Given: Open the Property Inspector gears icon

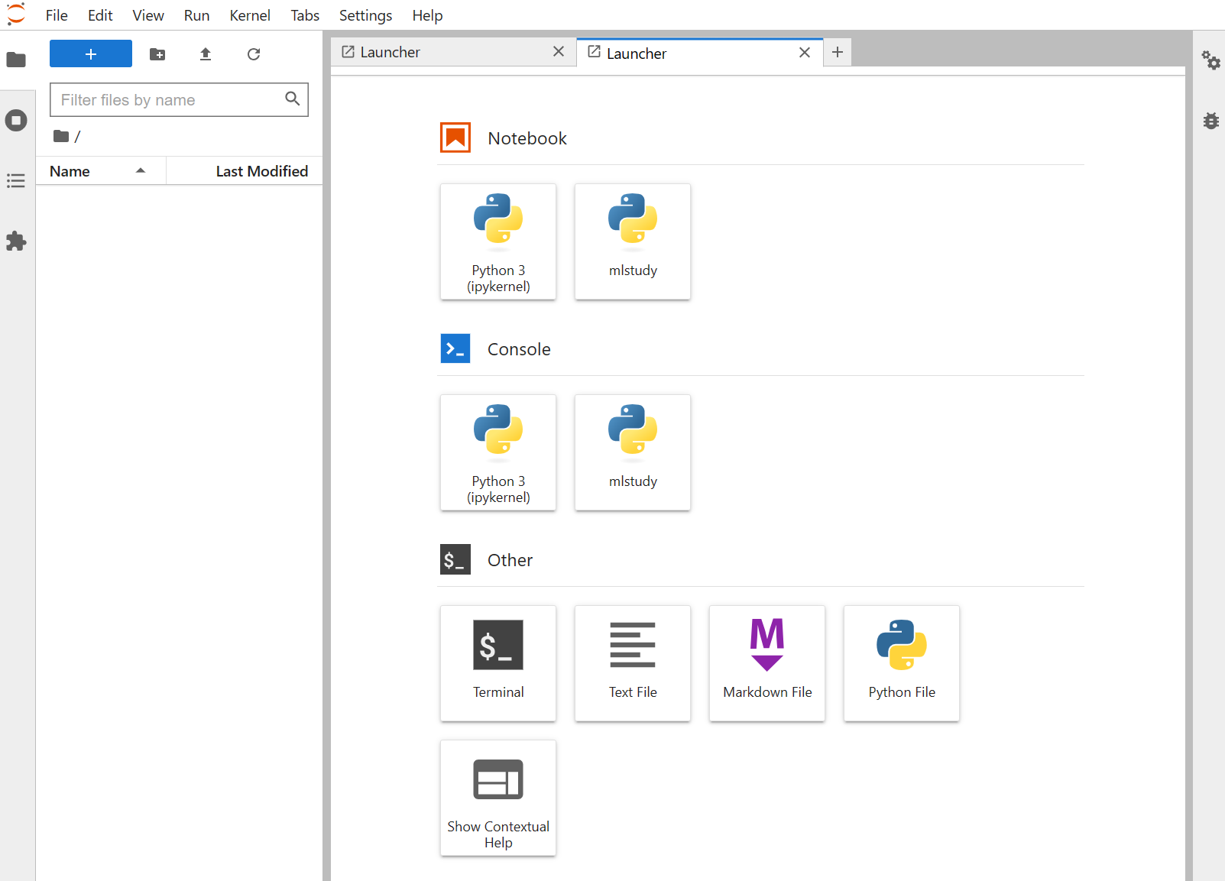Looking at the screenshot, I should pyautogui.click(x=1210, y=60).
